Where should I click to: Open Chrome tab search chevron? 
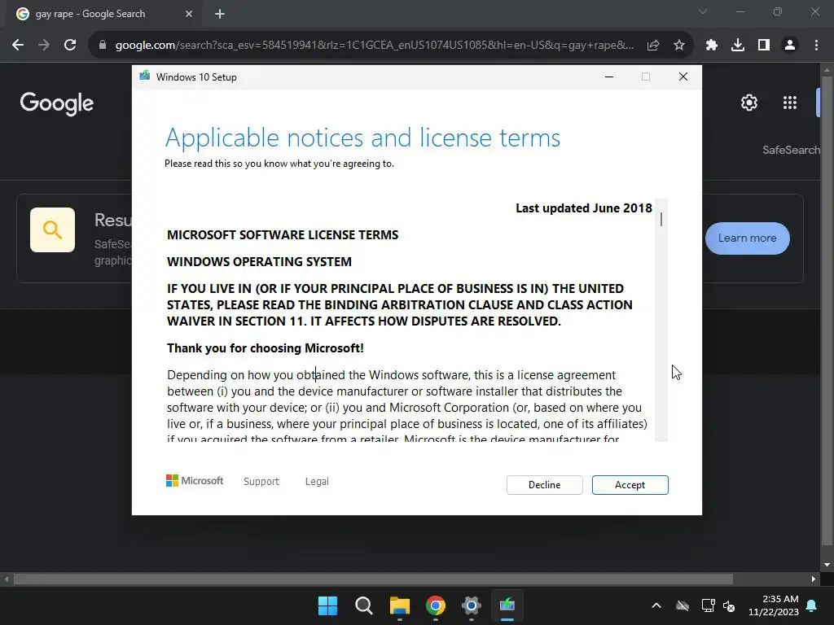[x=703, y=11]
